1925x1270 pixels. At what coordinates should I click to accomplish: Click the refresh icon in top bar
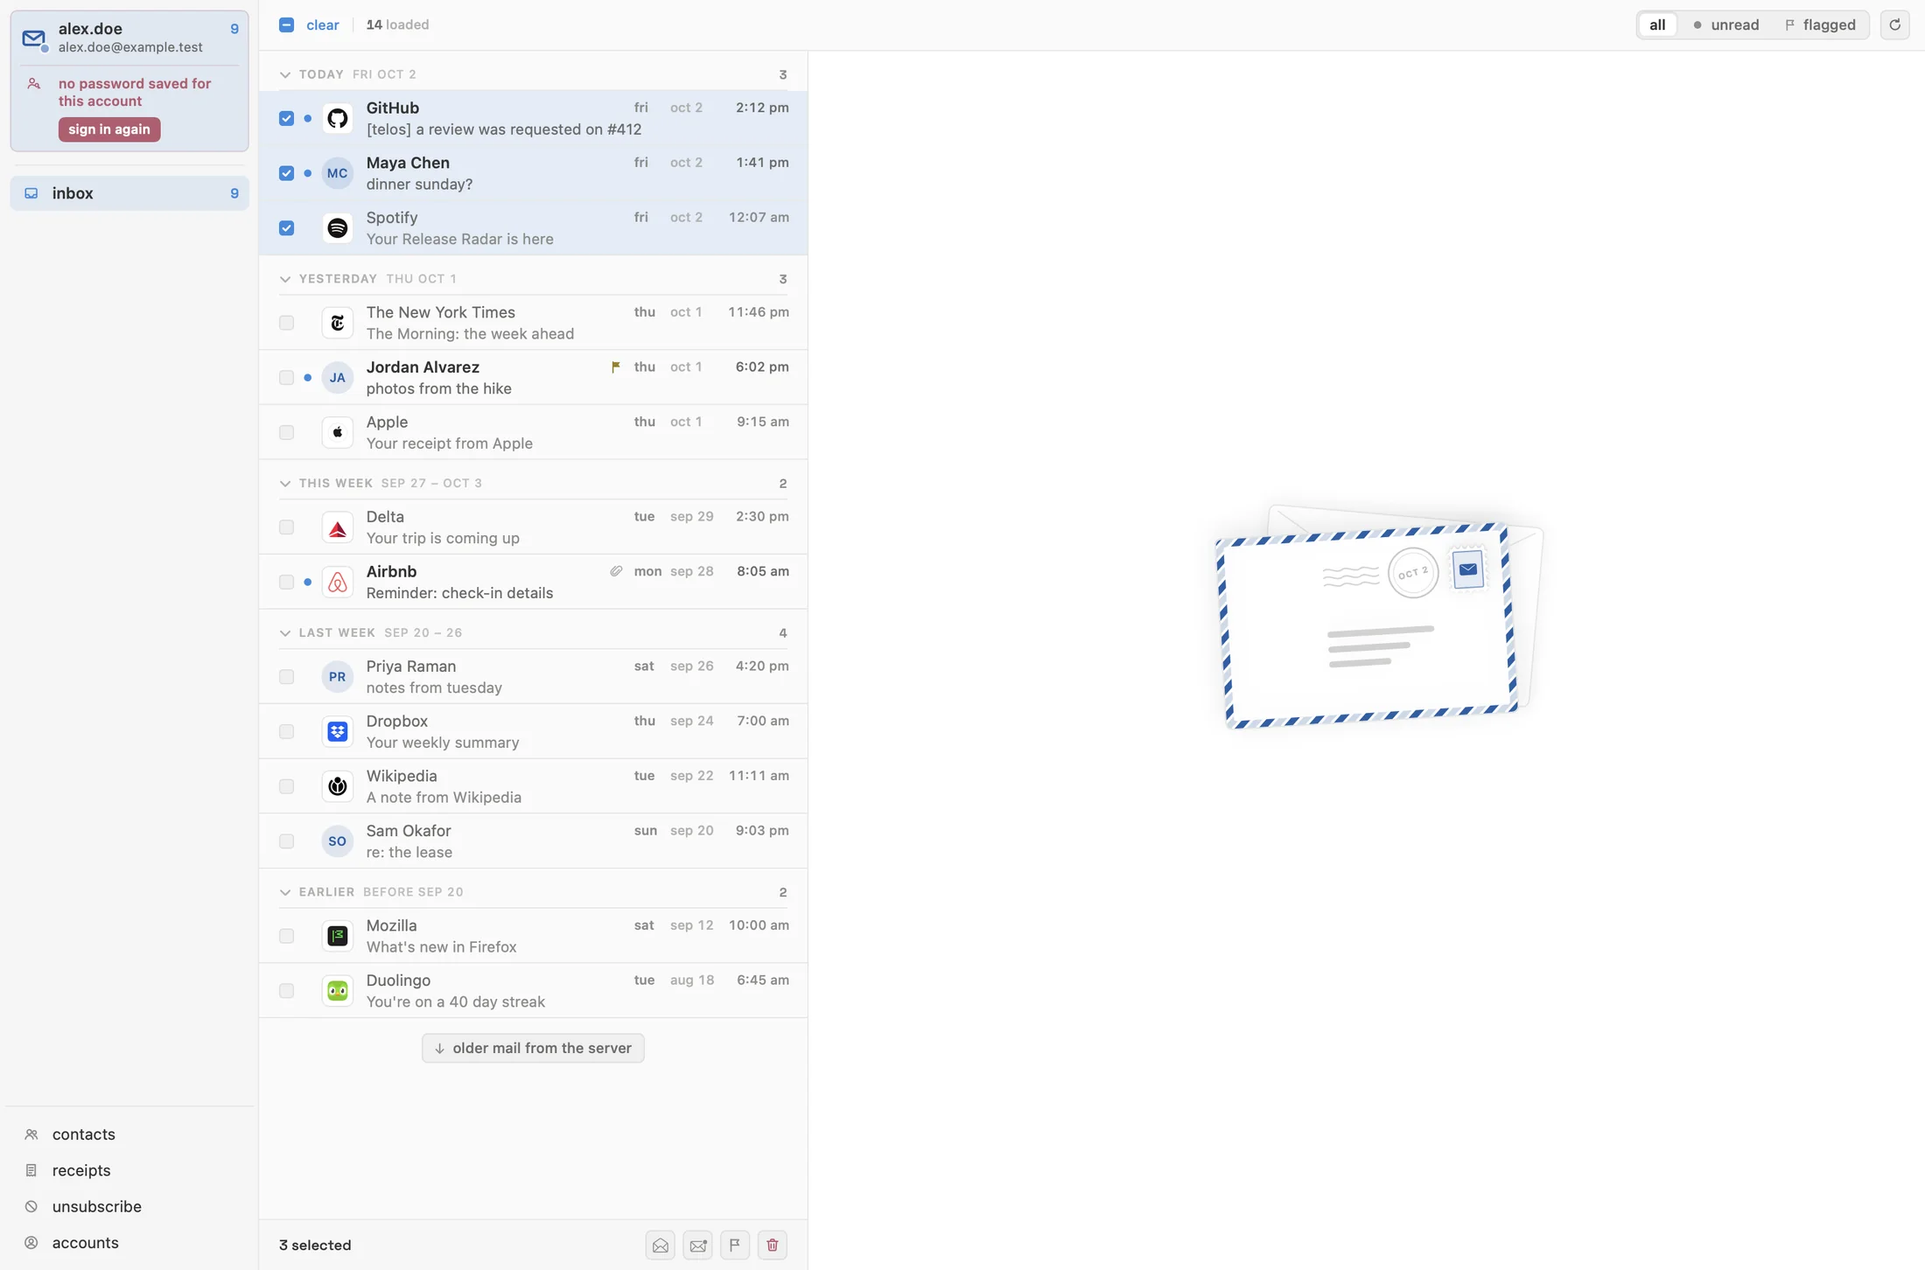[x=1894, y=24]
